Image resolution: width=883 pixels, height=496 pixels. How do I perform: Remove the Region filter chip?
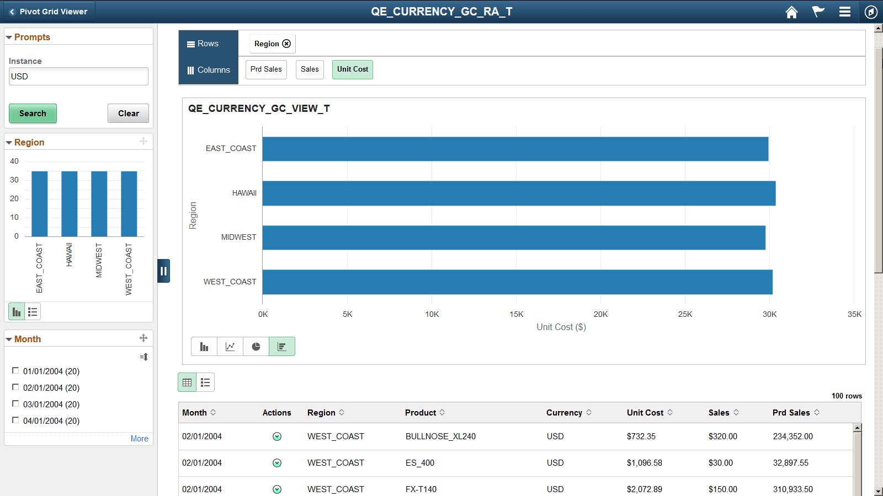[x=287, y=44]
